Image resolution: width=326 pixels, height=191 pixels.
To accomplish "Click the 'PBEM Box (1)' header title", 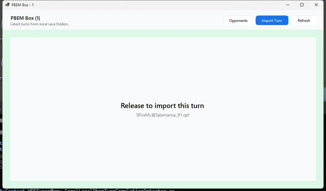I will pos(25,18).
